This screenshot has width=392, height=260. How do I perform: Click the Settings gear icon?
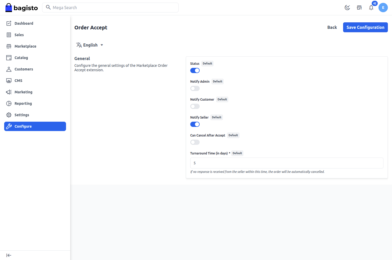click(9, 115)
